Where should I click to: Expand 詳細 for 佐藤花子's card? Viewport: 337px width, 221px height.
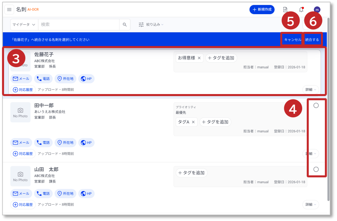[x=310, y=89]
